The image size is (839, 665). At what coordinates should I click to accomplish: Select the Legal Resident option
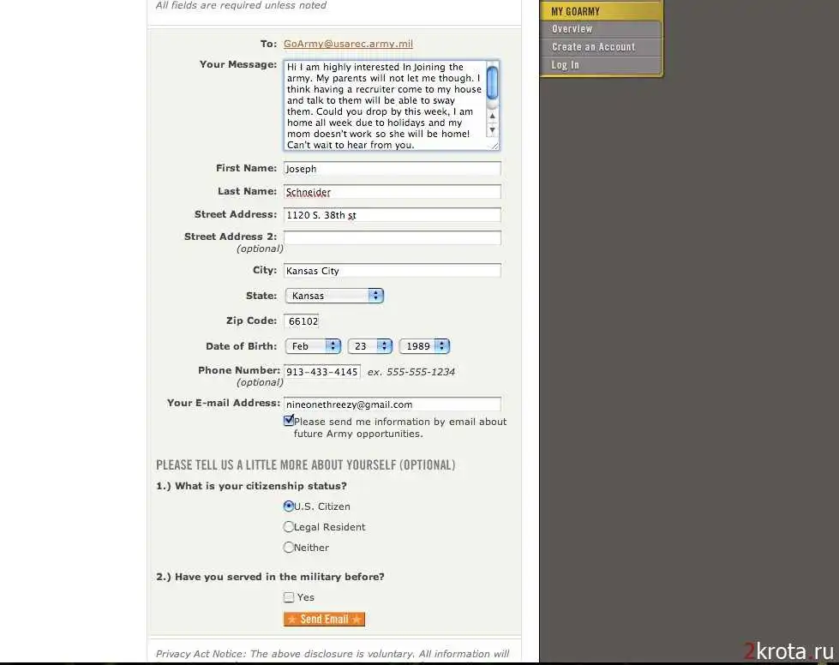(x=289, y=527)
